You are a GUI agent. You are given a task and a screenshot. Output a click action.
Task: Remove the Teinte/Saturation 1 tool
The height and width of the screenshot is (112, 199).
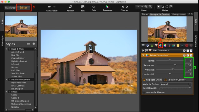tap(191, 55)
